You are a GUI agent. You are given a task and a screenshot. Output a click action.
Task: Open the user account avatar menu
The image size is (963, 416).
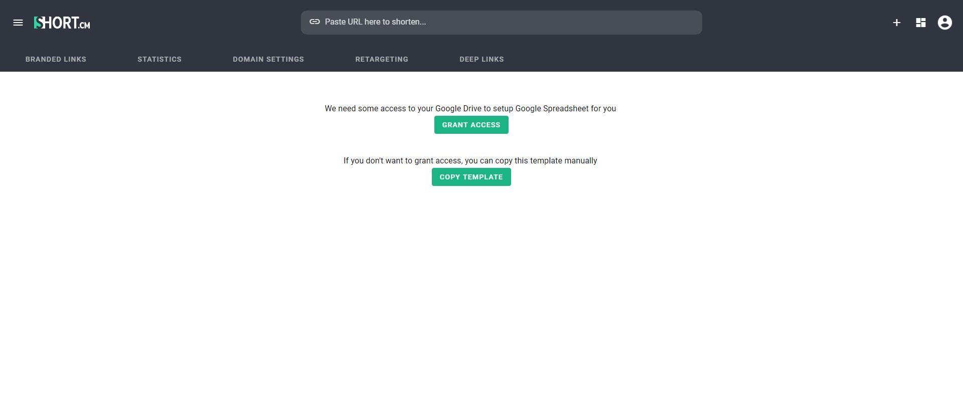[945, 23]
